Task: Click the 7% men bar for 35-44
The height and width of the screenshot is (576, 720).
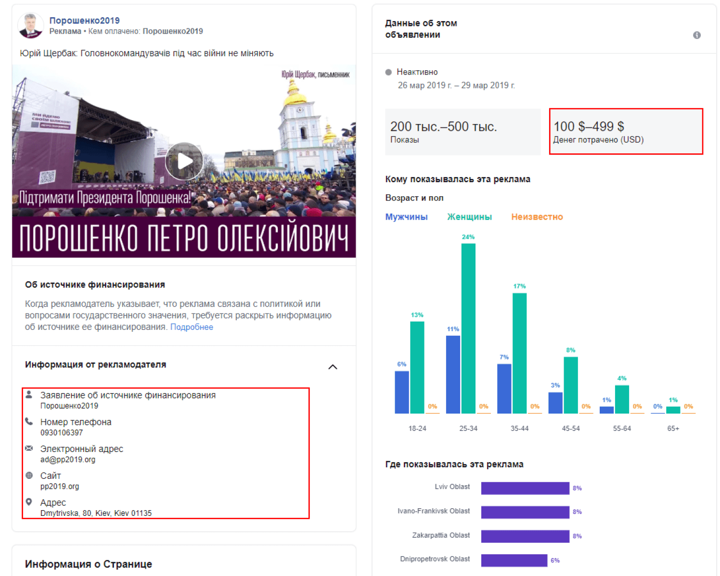Action: click(504, 388)
